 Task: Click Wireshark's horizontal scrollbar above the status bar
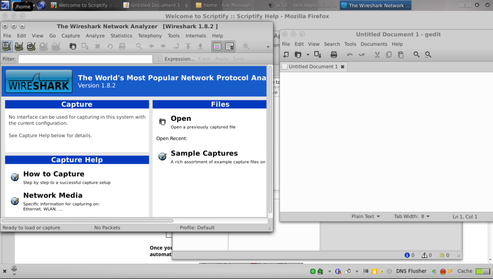pos(87,221)
